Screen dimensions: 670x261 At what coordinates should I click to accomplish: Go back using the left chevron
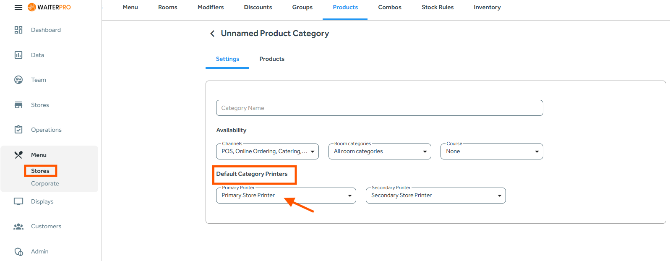[x=212, y=34]
